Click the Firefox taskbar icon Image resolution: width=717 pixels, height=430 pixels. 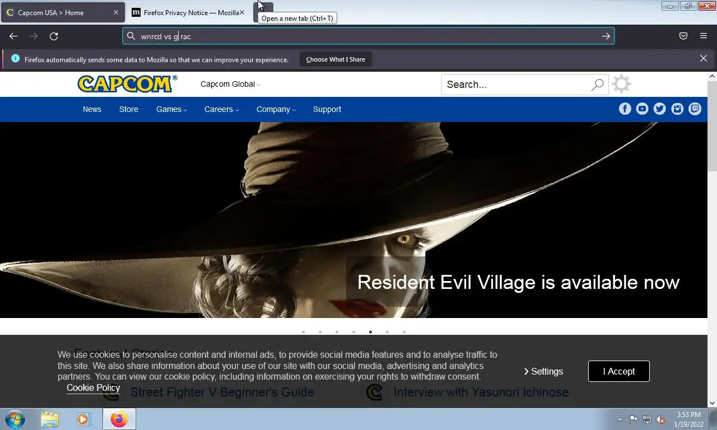[119, 419]
